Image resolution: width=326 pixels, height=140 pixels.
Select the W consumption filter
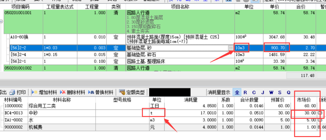click(x=271, y=92)
